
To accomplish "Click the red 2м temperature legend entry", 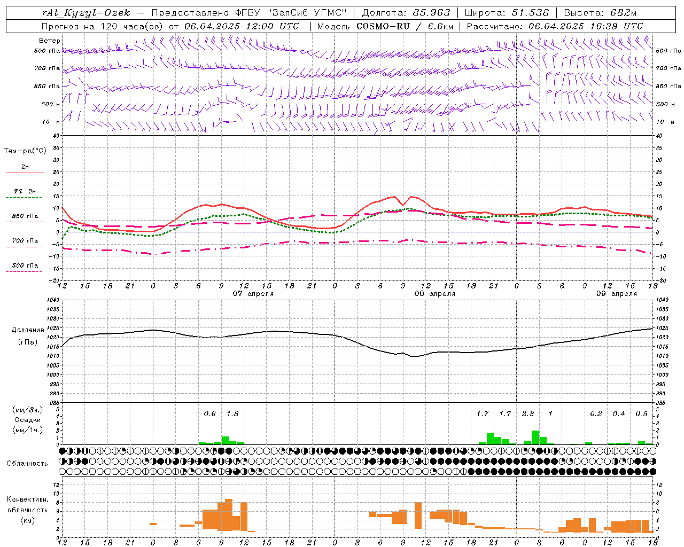I will (x=25, y=167).
